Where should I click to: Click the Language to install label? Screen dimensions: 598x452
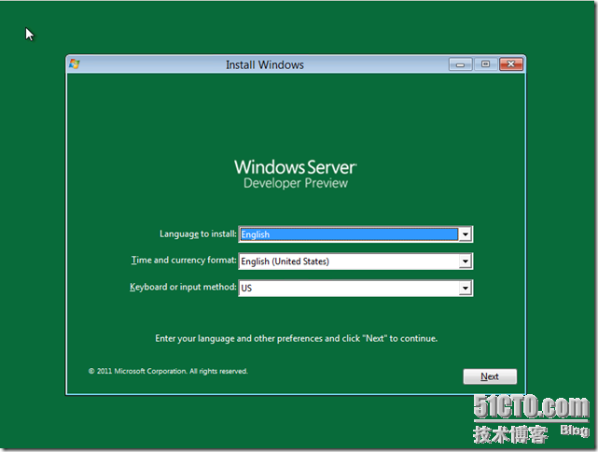[198, 234]
